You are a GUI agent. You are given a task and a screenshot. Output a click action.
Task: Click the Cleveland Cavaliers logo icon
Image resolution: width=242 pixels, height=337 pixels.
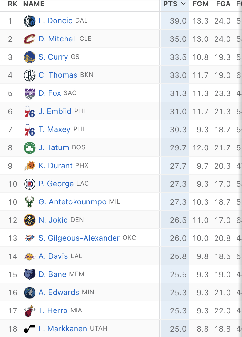[30, 39]
